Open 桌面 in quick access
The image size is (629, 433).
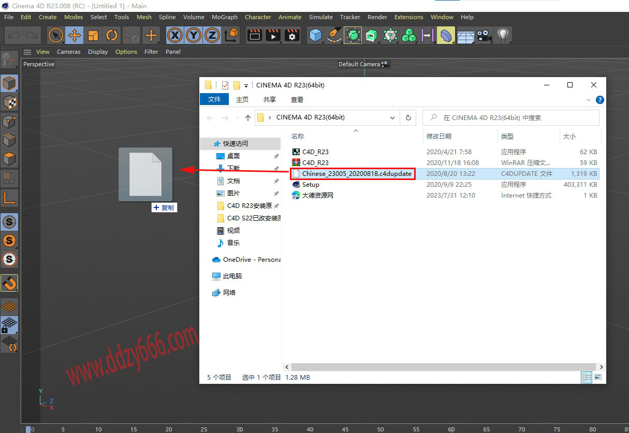click(228, 156)
